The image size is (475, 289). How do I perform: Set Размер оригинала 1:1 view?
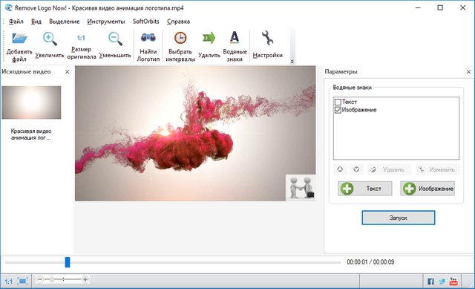pos(81,38)
